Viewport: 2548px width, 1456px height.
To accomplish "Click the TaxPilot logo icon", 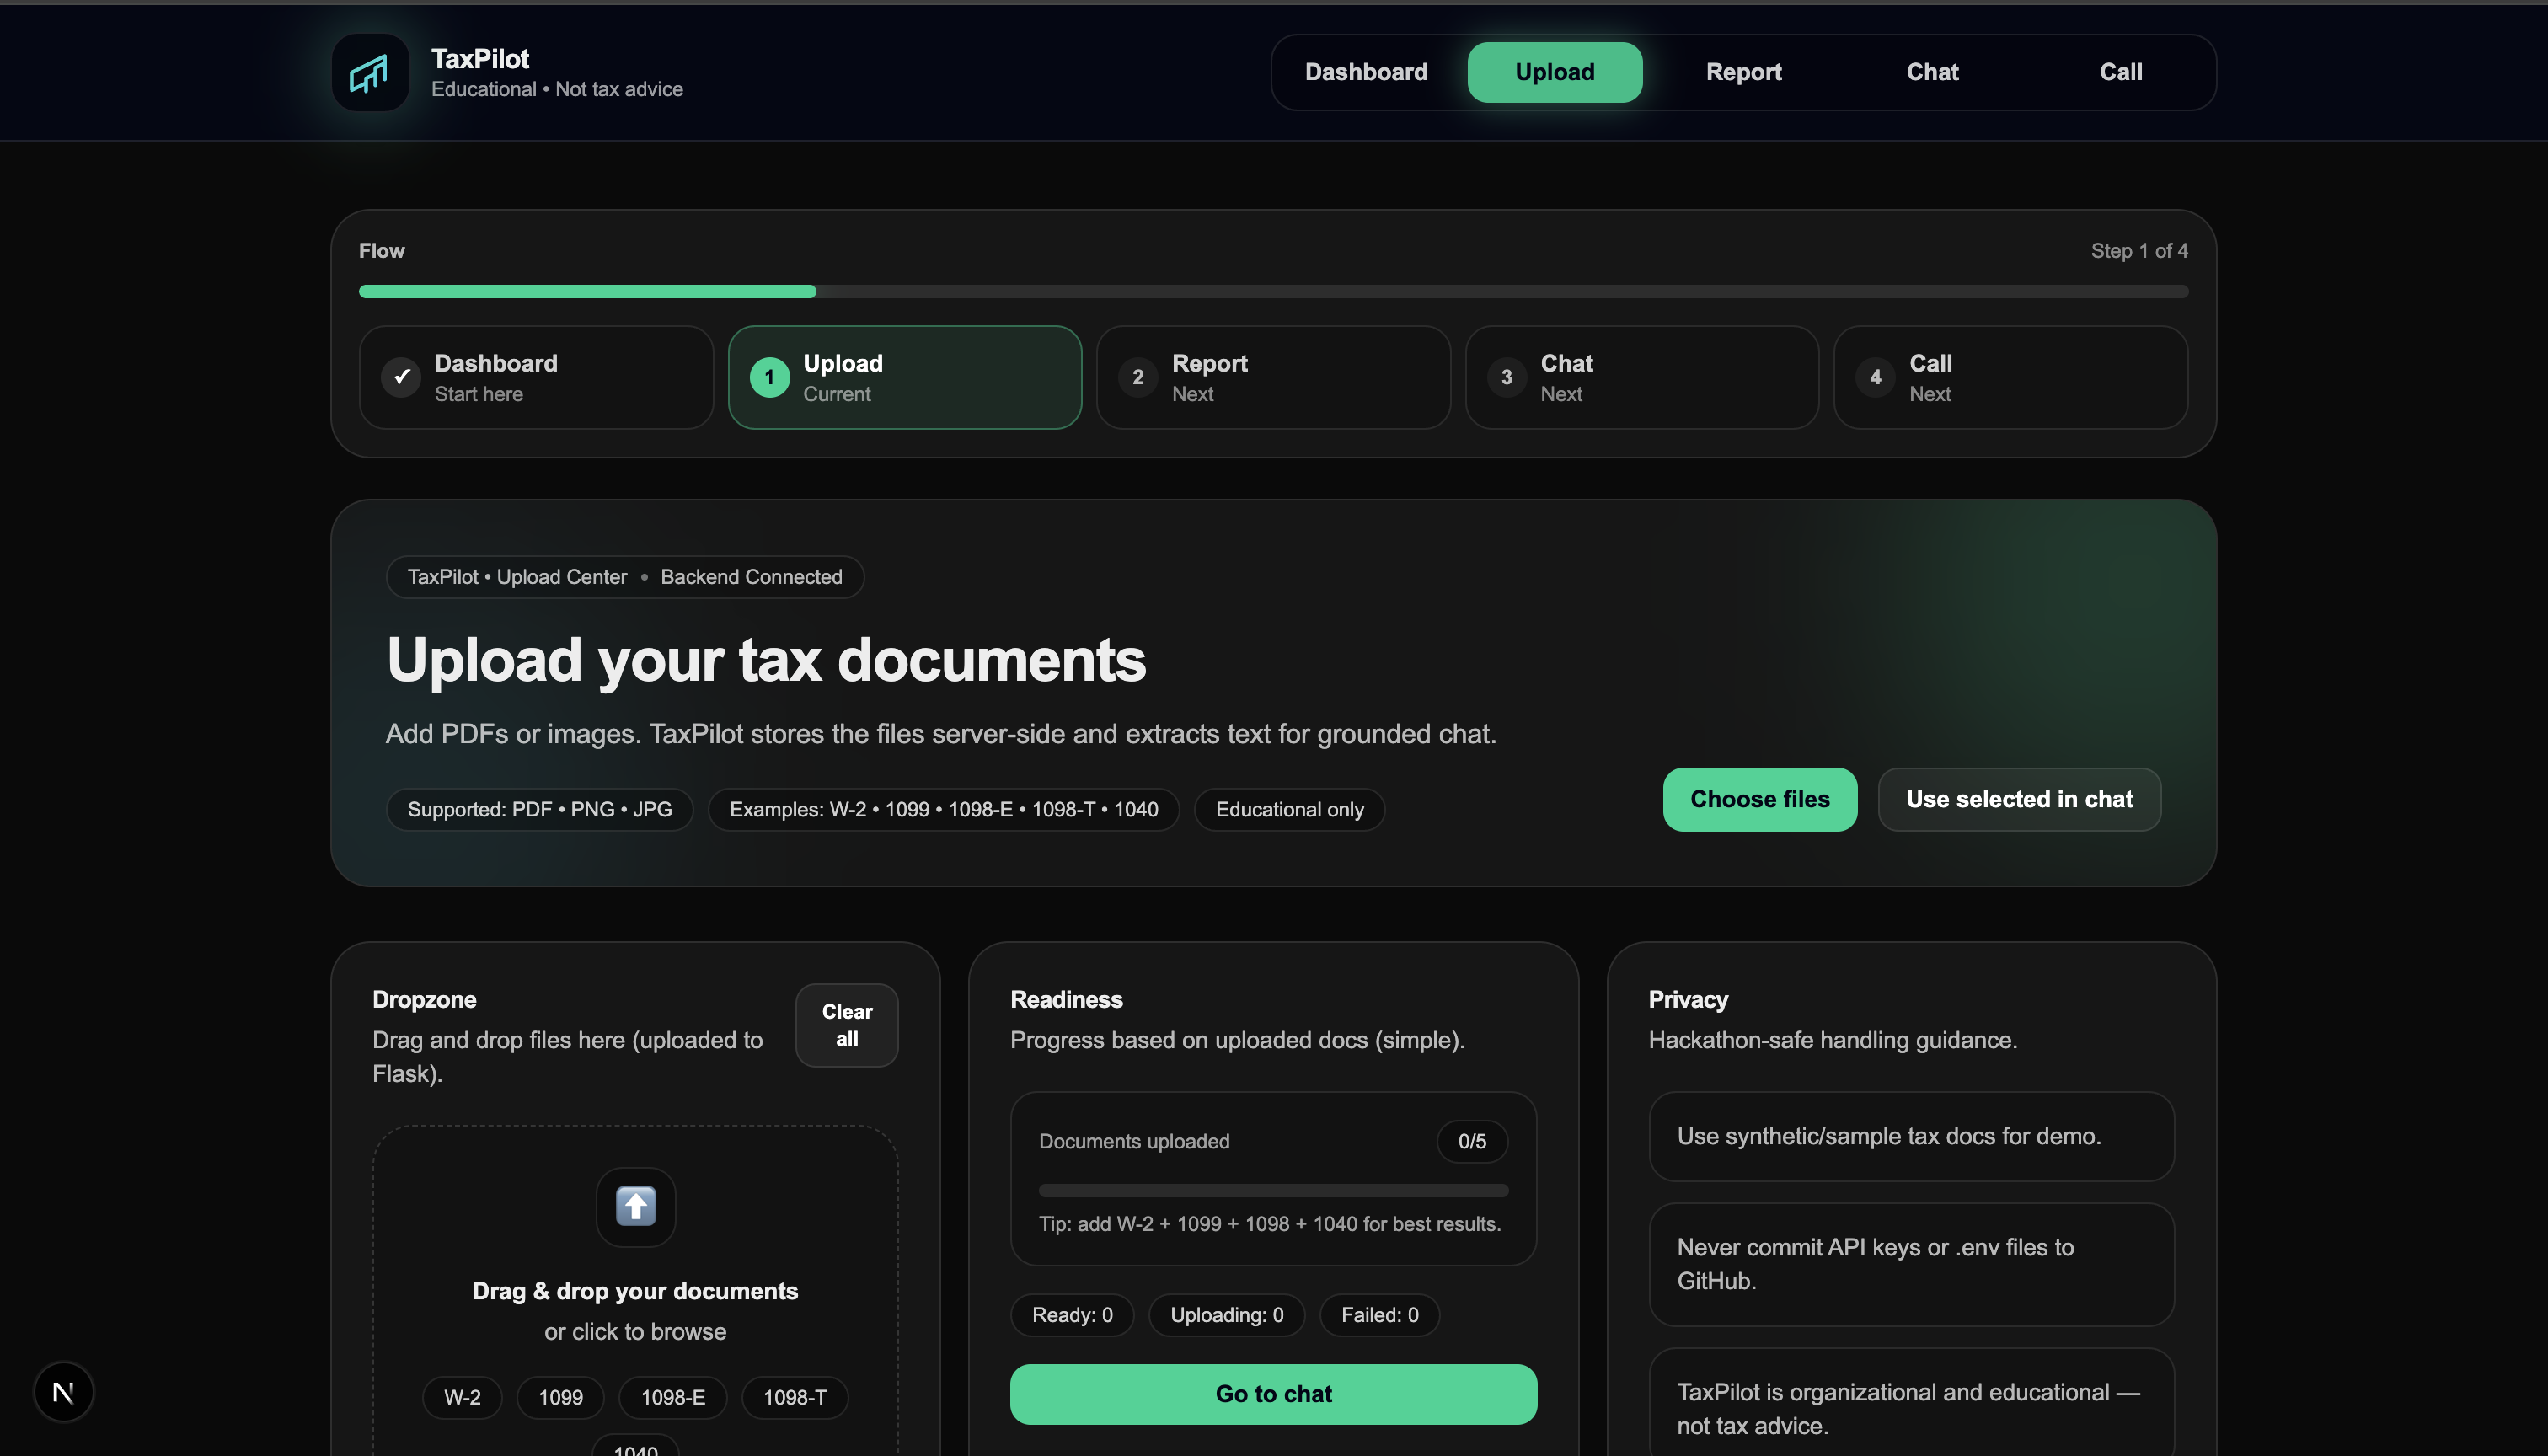I will point(370,73).
